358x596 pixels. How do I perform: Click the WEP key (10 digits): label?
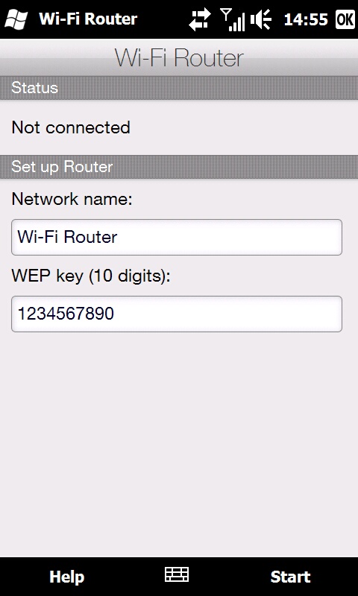pos(91,276)
